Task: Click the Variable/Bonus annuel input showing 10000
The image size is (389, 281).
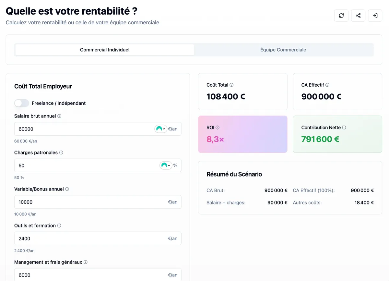Action: 98,202
